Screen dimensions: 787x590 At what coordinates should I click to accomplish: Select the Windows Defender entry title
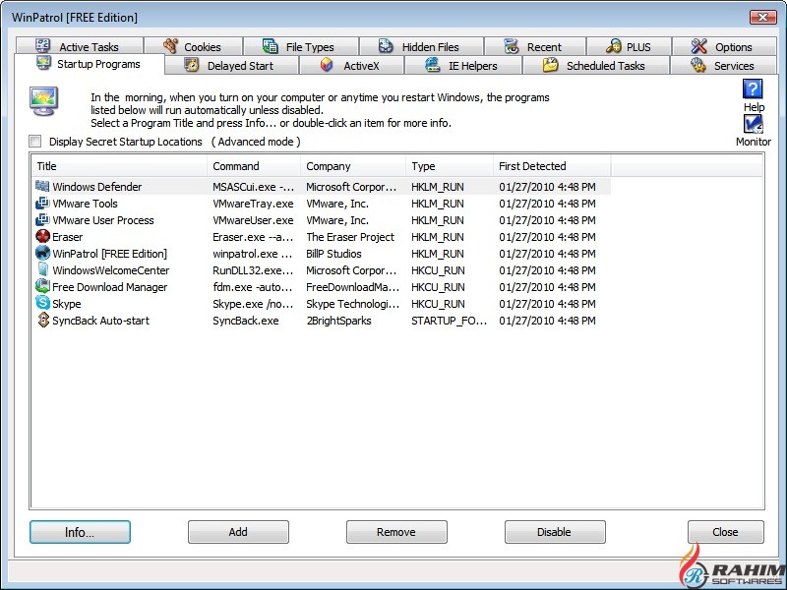(x=96, y=187)
